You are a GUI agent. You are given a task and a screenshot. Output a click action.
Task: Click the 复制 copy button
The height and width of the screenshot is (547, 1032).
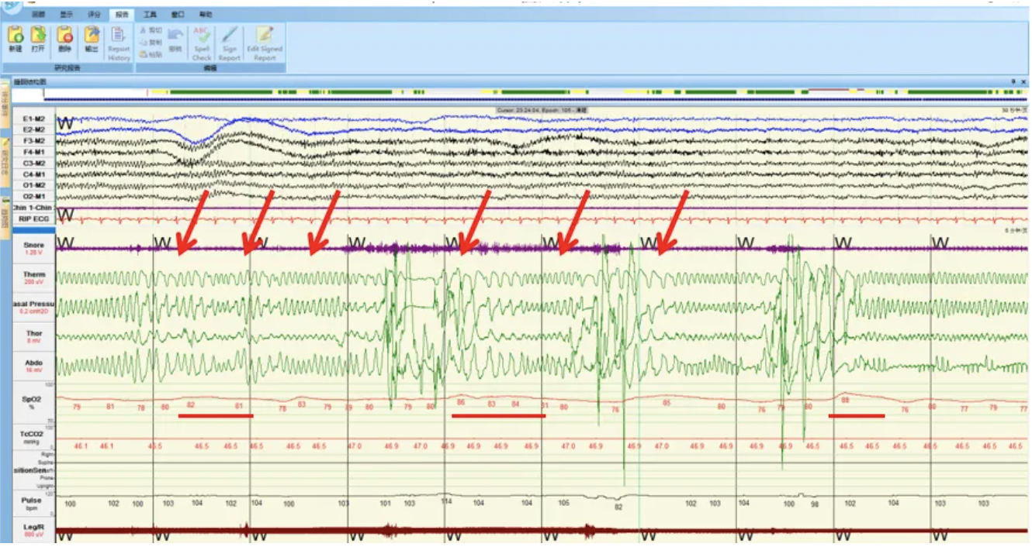point(151,42)
